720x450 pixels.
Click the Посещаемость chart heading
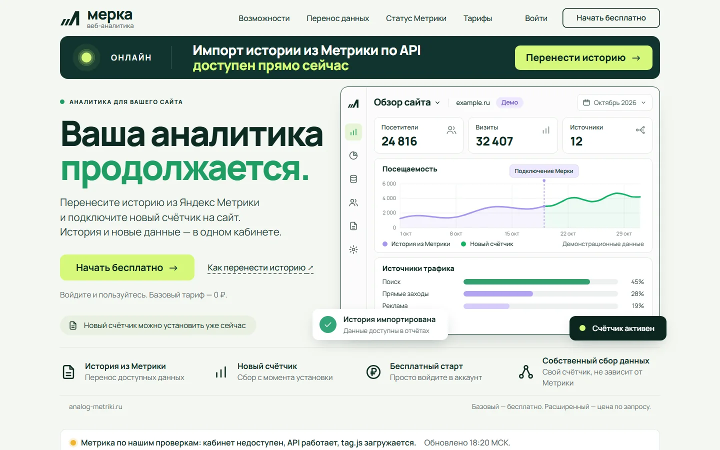[x=409, y=169]
